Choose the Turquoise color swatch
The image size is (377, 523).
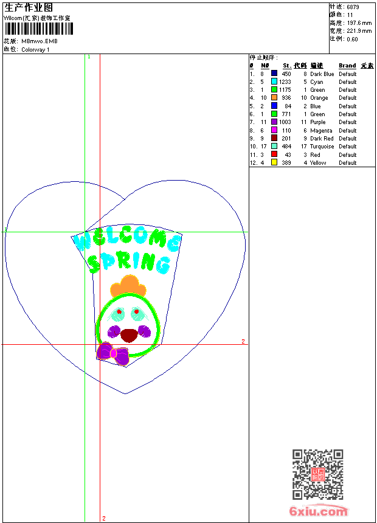point(274,147)
